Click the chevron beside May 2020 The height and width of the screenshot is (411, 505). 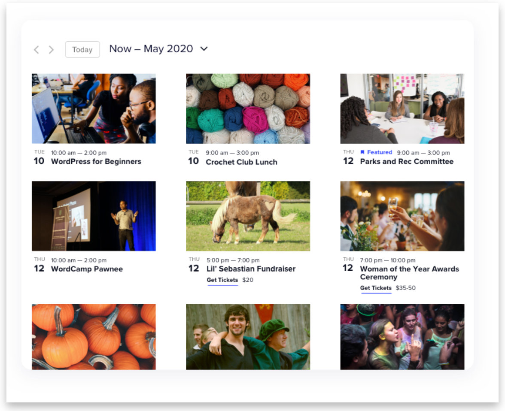[x=204, y=49]
